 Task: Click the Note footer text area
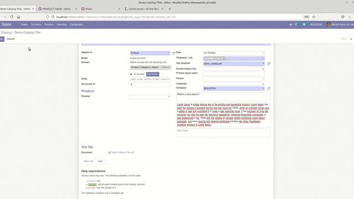(x=223, y=133)
